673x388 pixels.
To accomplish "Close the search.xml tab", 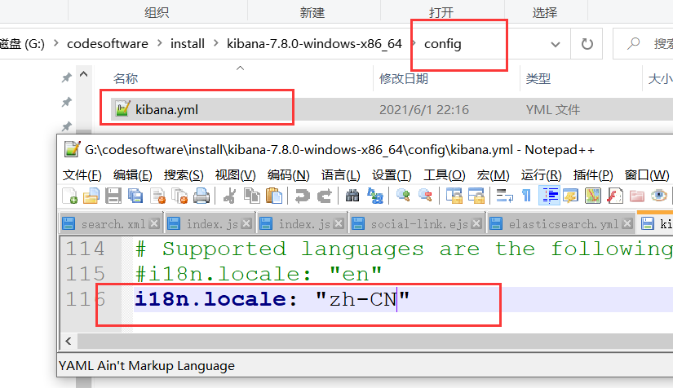I will pos(154,223).
